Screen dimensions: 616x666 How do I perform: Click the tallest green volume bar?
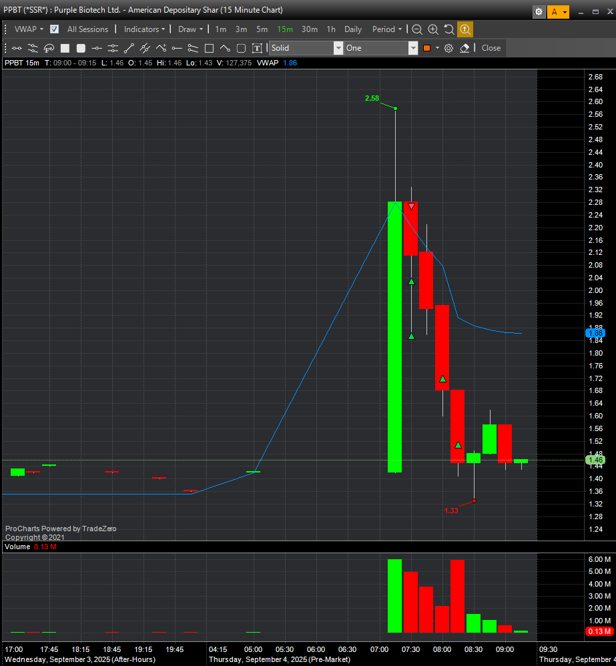(394, 596)
